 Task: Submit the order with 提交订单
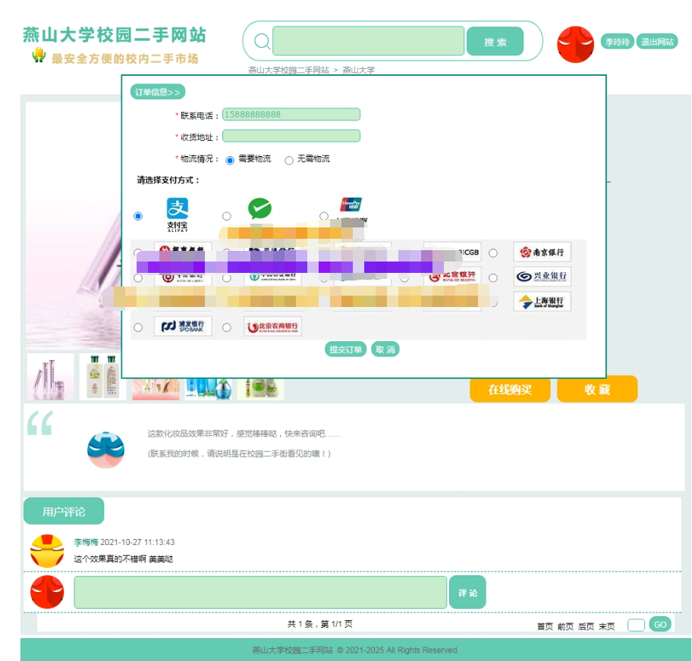(346, 349)
